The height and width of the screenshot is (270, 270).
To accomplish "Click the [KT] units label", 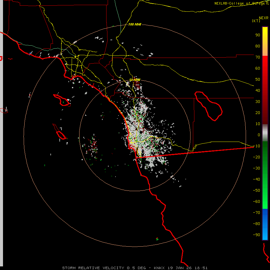I will tap(256, 21).
